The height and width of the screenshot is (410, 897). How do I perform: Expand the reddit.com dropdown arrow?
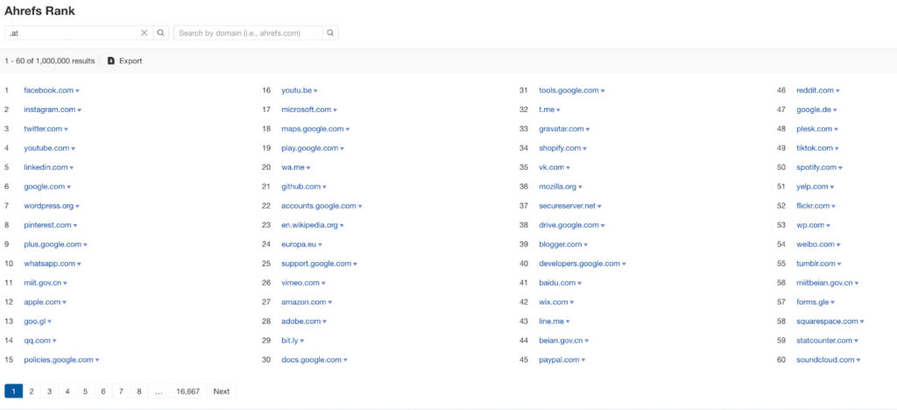pos(837,91)
